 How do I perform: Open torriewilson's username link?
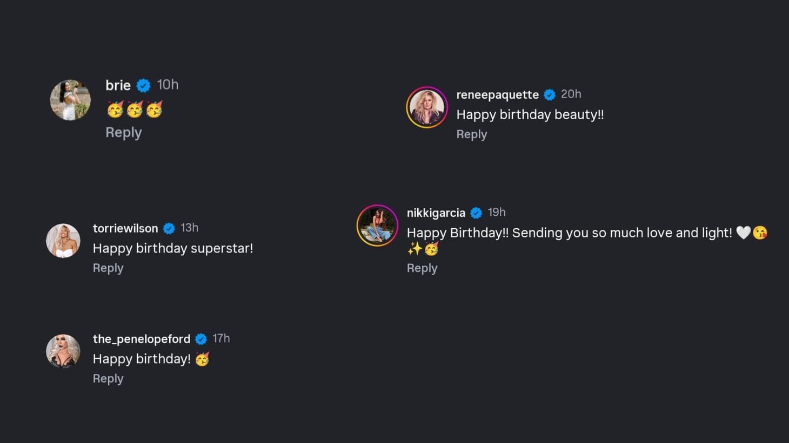(125, 228)
